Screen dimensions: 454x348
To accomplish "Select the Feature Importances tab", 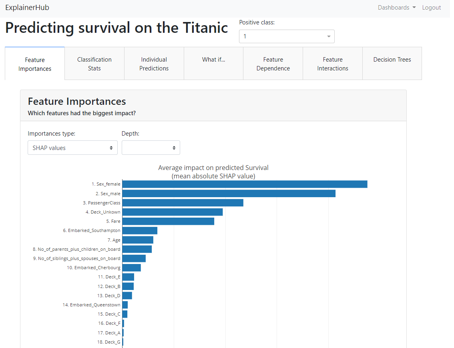I will click(35, 64).
